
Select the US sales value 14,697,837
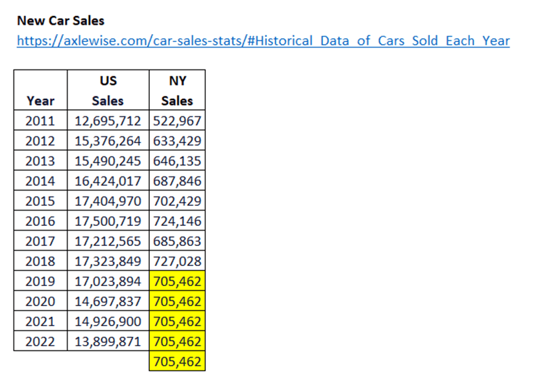[108, 301]
